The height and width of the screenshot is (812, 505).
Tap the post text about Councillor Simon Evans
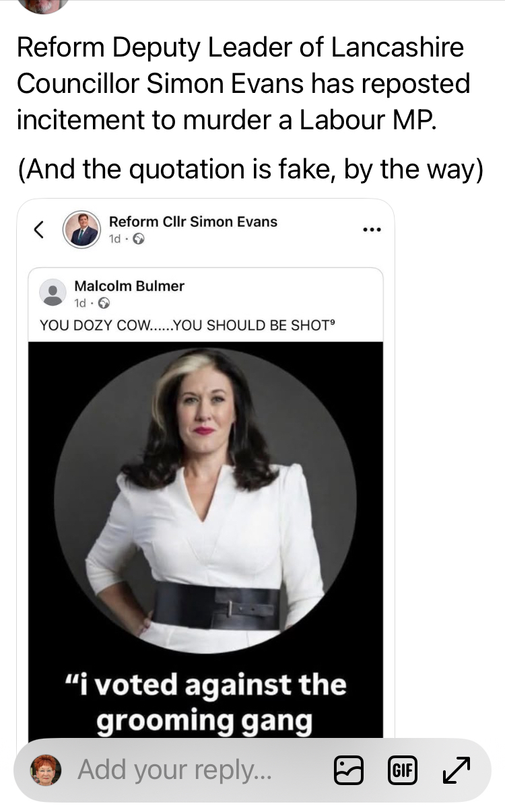click(x=243, y=83)
